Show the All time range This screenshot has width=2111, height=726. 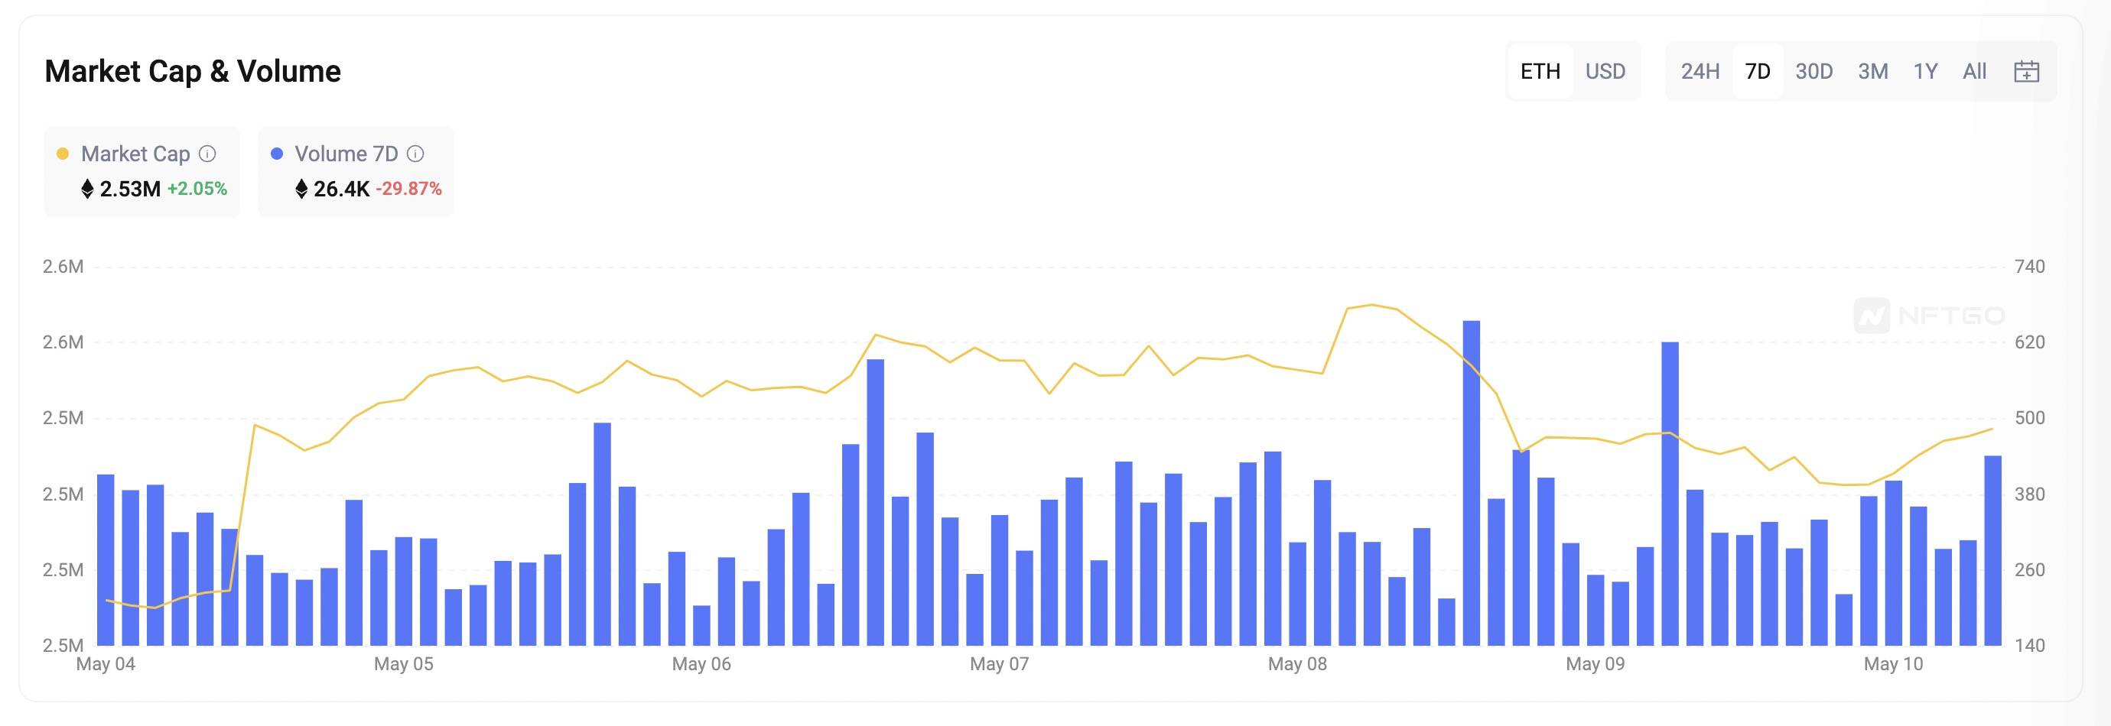[x=1975, y=71]
